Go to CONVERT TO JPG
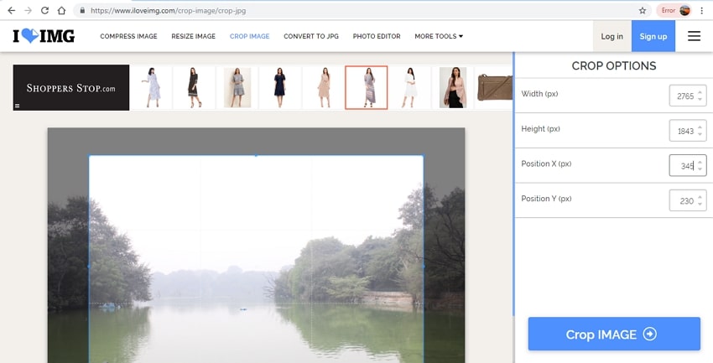The height and width of the screenshot is (363, 713). click(311, 36)
